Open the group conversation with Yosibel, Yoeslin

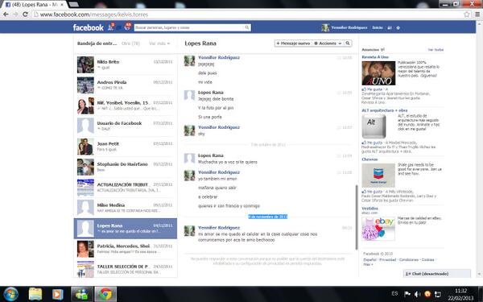tap(126, 105)
